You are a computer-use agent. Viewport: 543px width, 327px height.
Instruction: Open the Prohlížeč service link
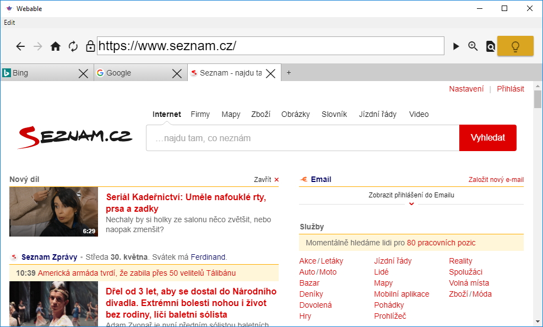(x=390, y=317)
